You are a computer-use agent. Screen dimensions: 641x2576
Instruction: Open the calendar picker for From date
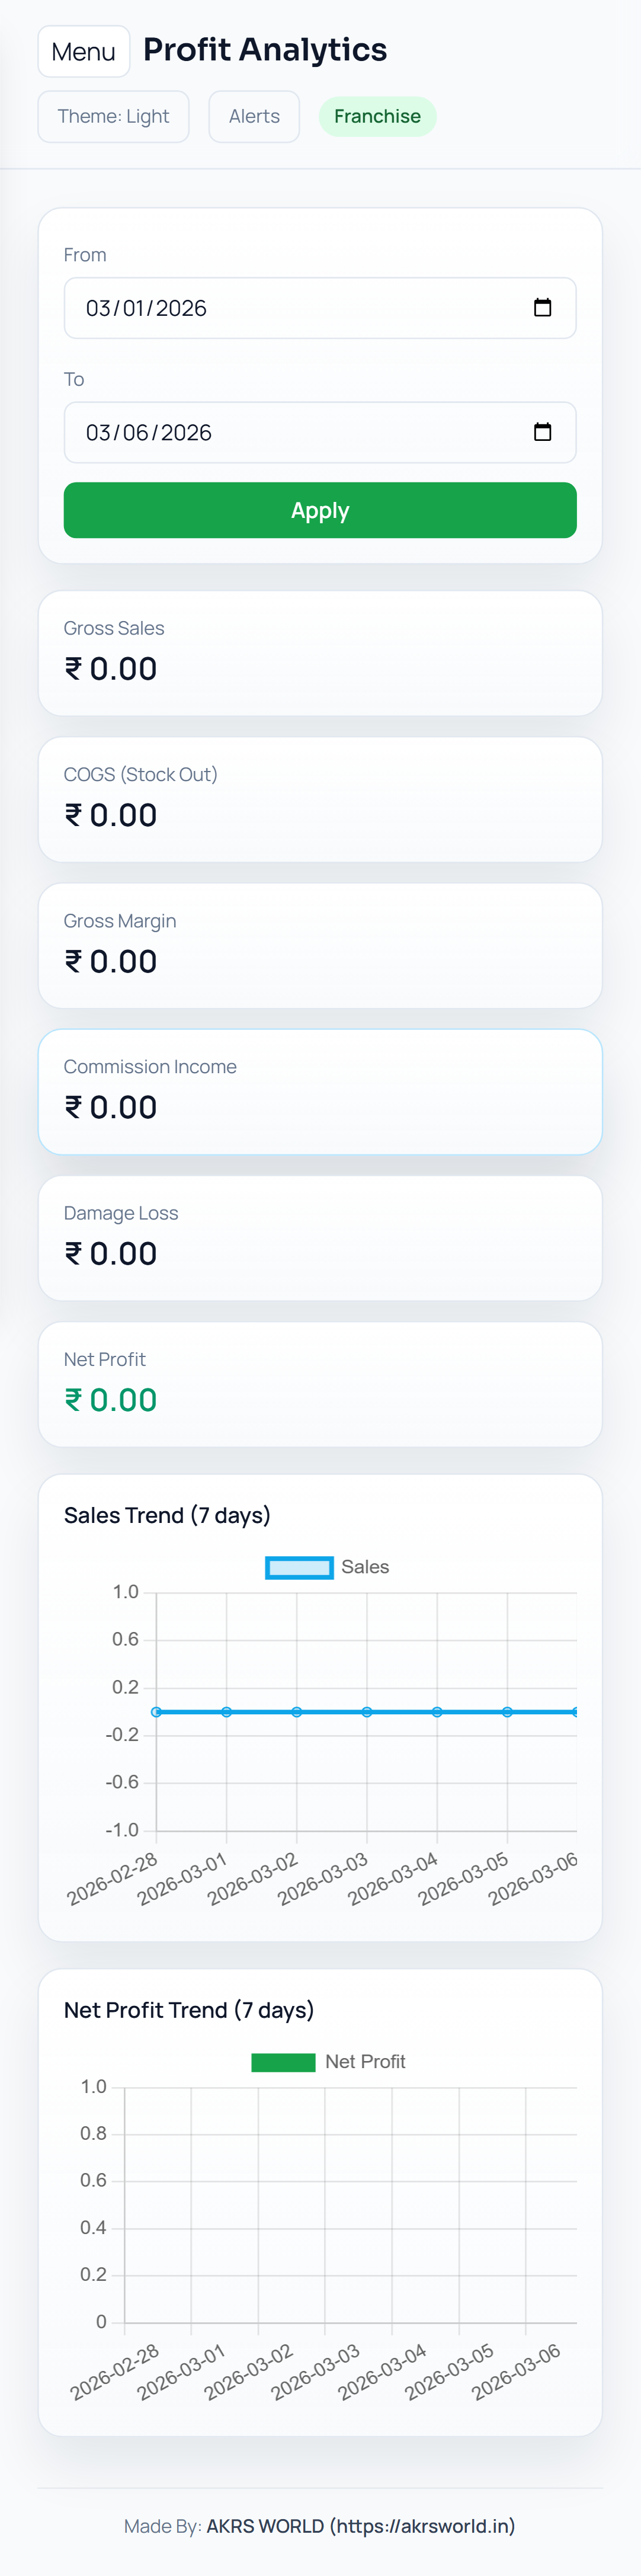[x=542, y=308]
